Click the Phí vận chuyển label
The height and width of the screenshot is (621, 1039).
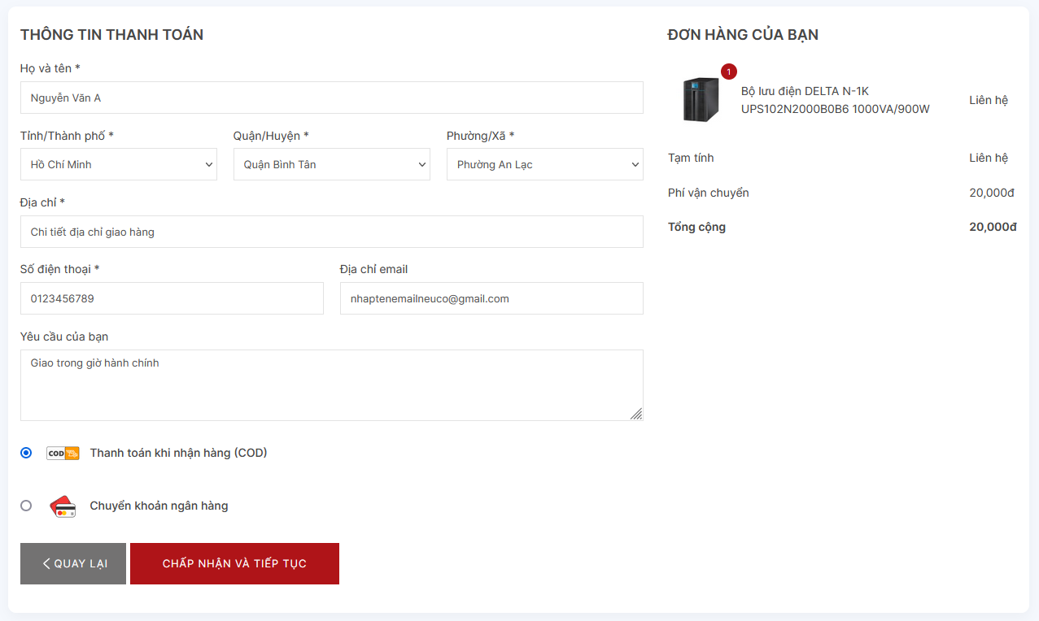pyautogui.click(x=709, y=193)
